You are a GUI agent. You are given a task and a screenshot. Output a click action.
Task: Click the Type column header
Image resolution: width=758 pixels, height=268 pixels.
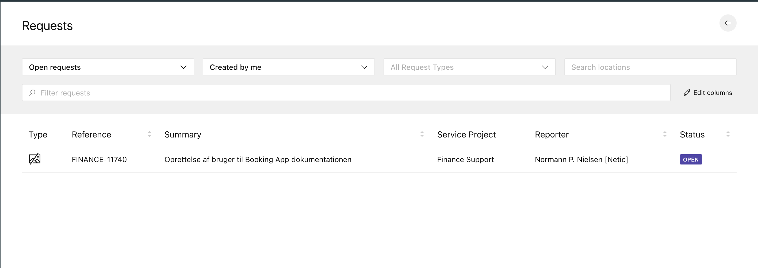pos(38,135)
